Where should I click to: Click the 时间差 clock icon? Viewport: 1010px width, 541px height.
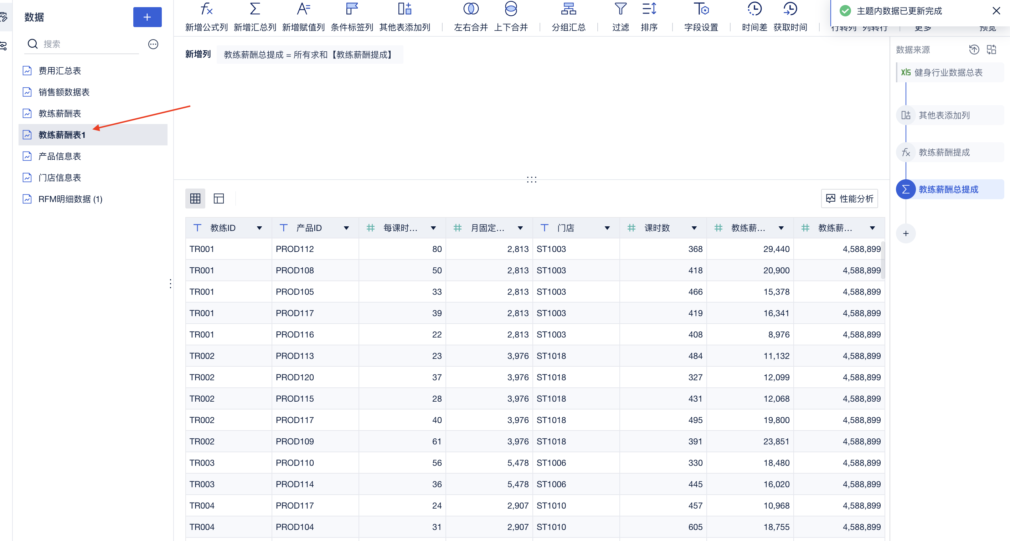pos(754,9)
